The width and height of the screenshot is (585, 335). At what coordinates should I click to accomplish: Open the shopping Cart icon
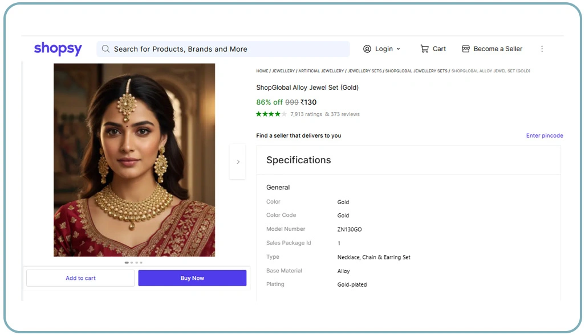click(424, 49)
